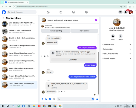Open the notifications bell
The width and height of the screenshot is (136, 108).
[126, 12]
